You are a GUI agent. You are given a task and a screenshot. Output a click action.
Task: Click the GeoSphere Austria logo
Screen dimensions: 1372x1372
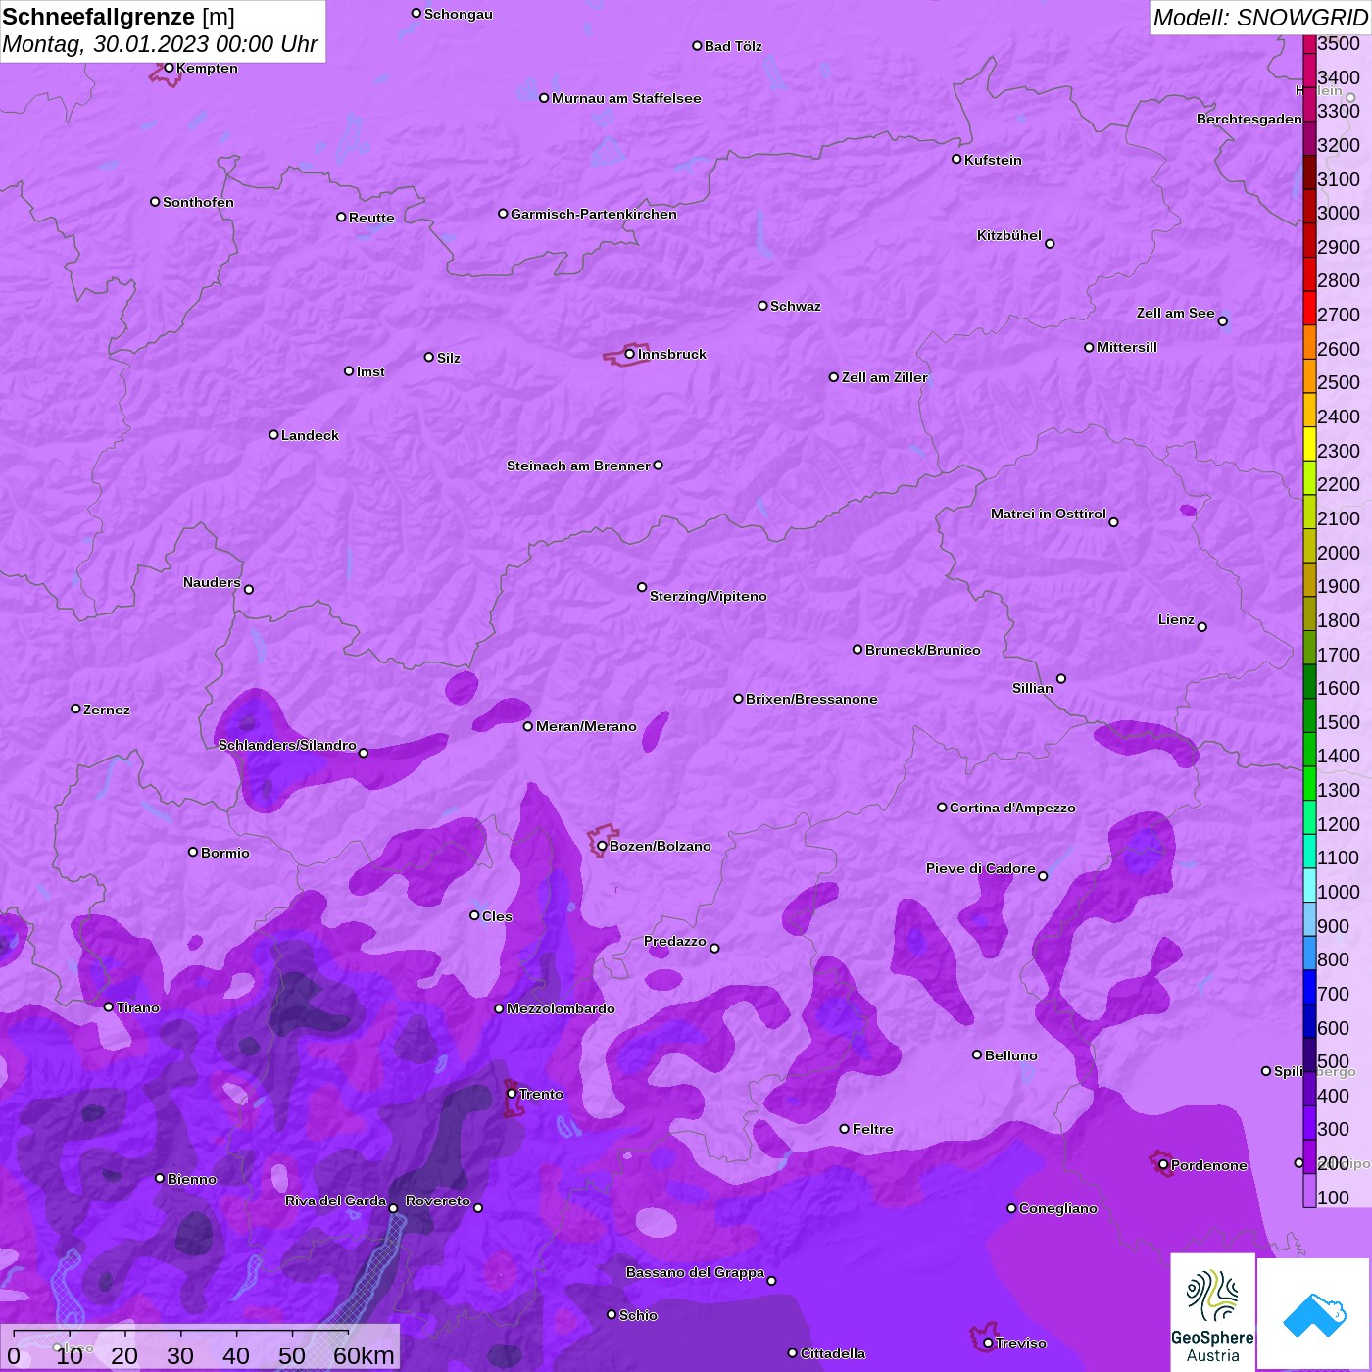click(x=1212, y=1312)
